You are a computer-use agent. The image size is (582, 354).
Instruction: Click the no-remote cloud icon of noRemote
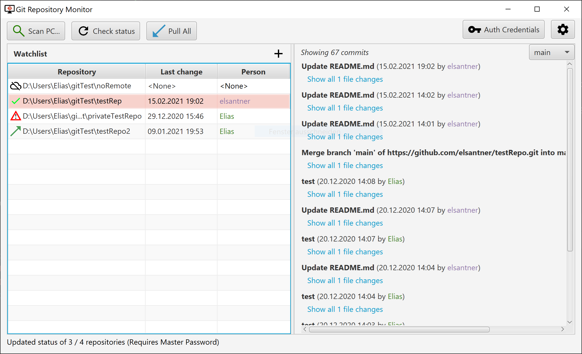click(x=16, y=86)
